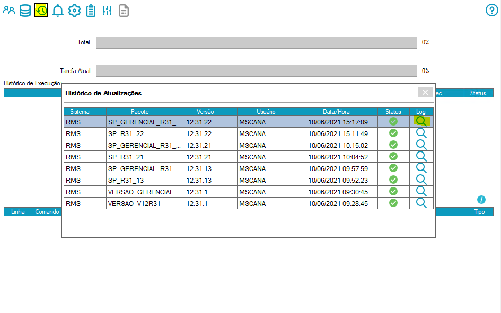Close the Histórico de Atualizações dialog

pos(425,92)
